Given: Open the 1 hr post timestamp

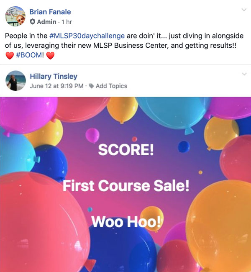Looking at the screenshot, I should click(67, 22).
